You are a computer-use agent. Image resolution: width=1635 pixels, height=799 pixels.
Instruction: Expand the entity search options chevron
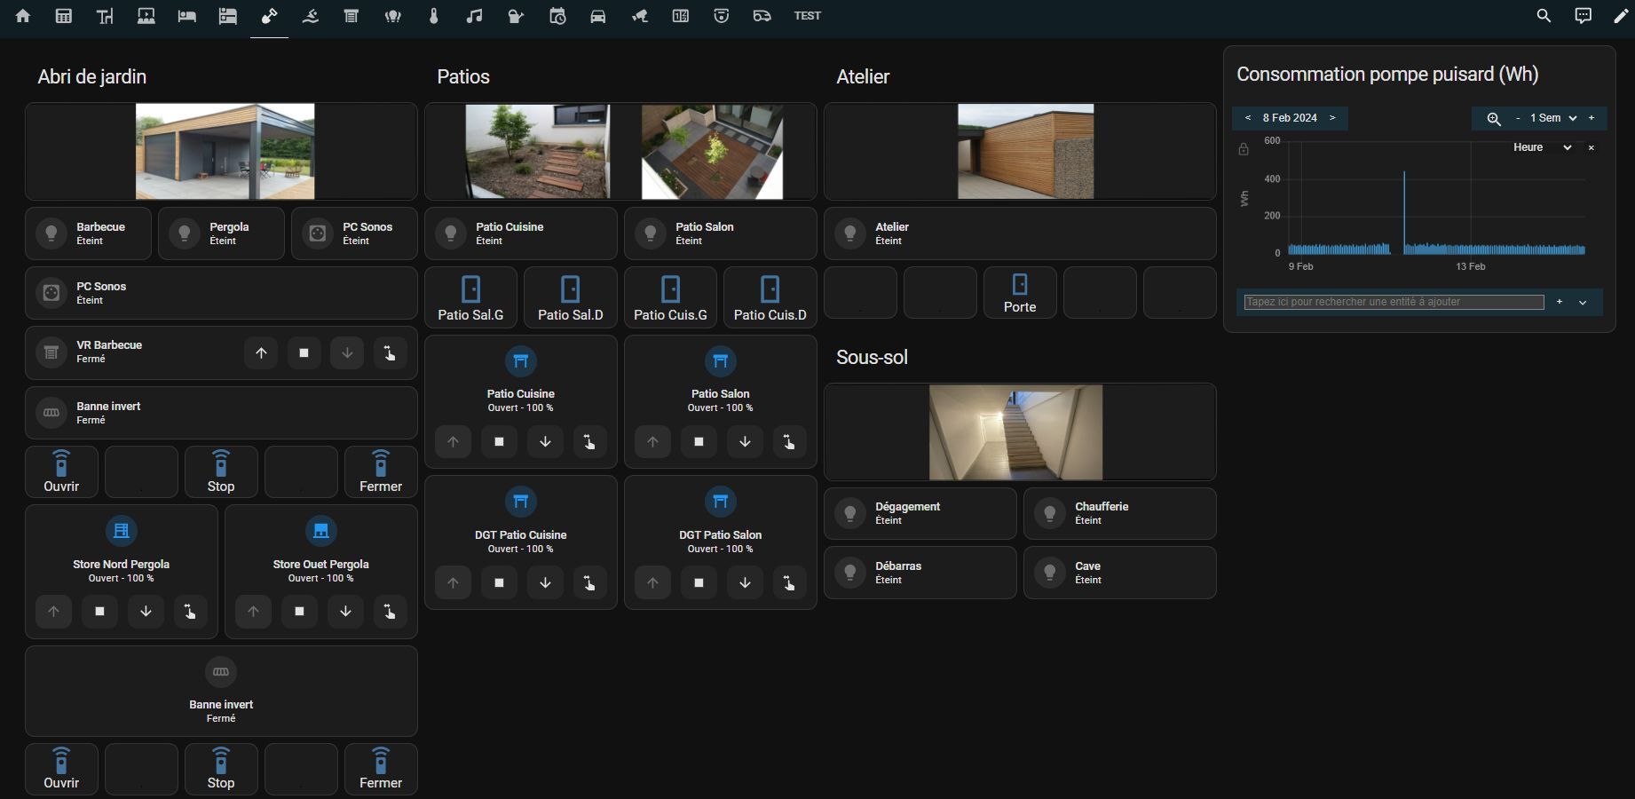click(1583, 303)
